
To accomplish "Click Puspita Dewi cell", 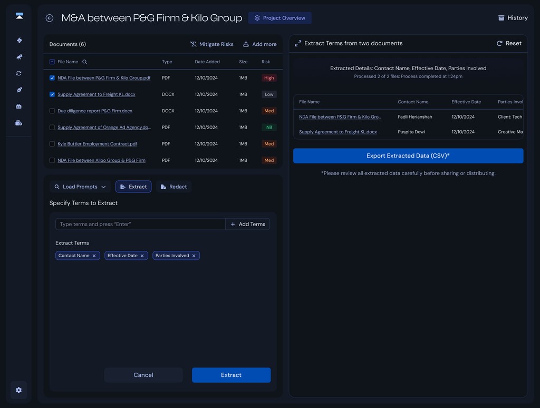I will pyautogui.click(x=411, y=132).
